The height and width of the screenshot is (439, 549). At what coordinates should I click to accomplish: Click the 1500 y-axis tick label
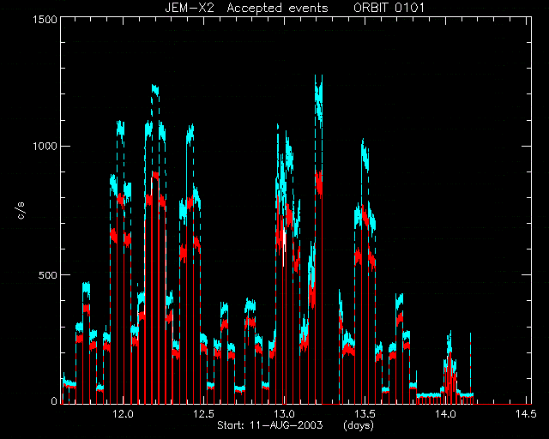point(45,20)
